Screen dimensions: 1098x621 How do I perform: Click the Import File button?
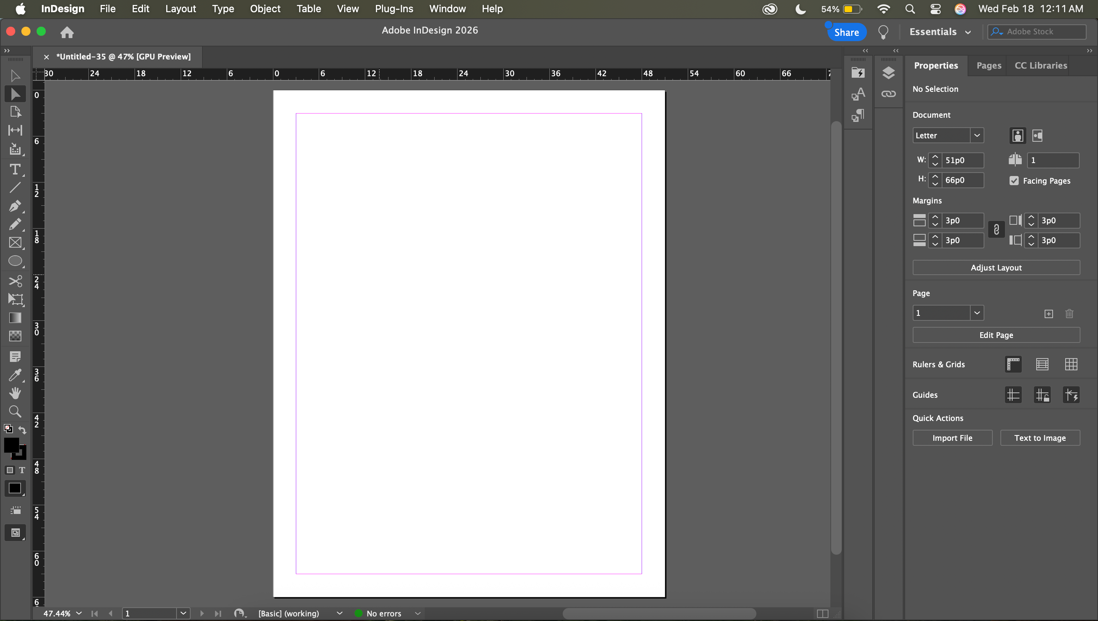952,438
